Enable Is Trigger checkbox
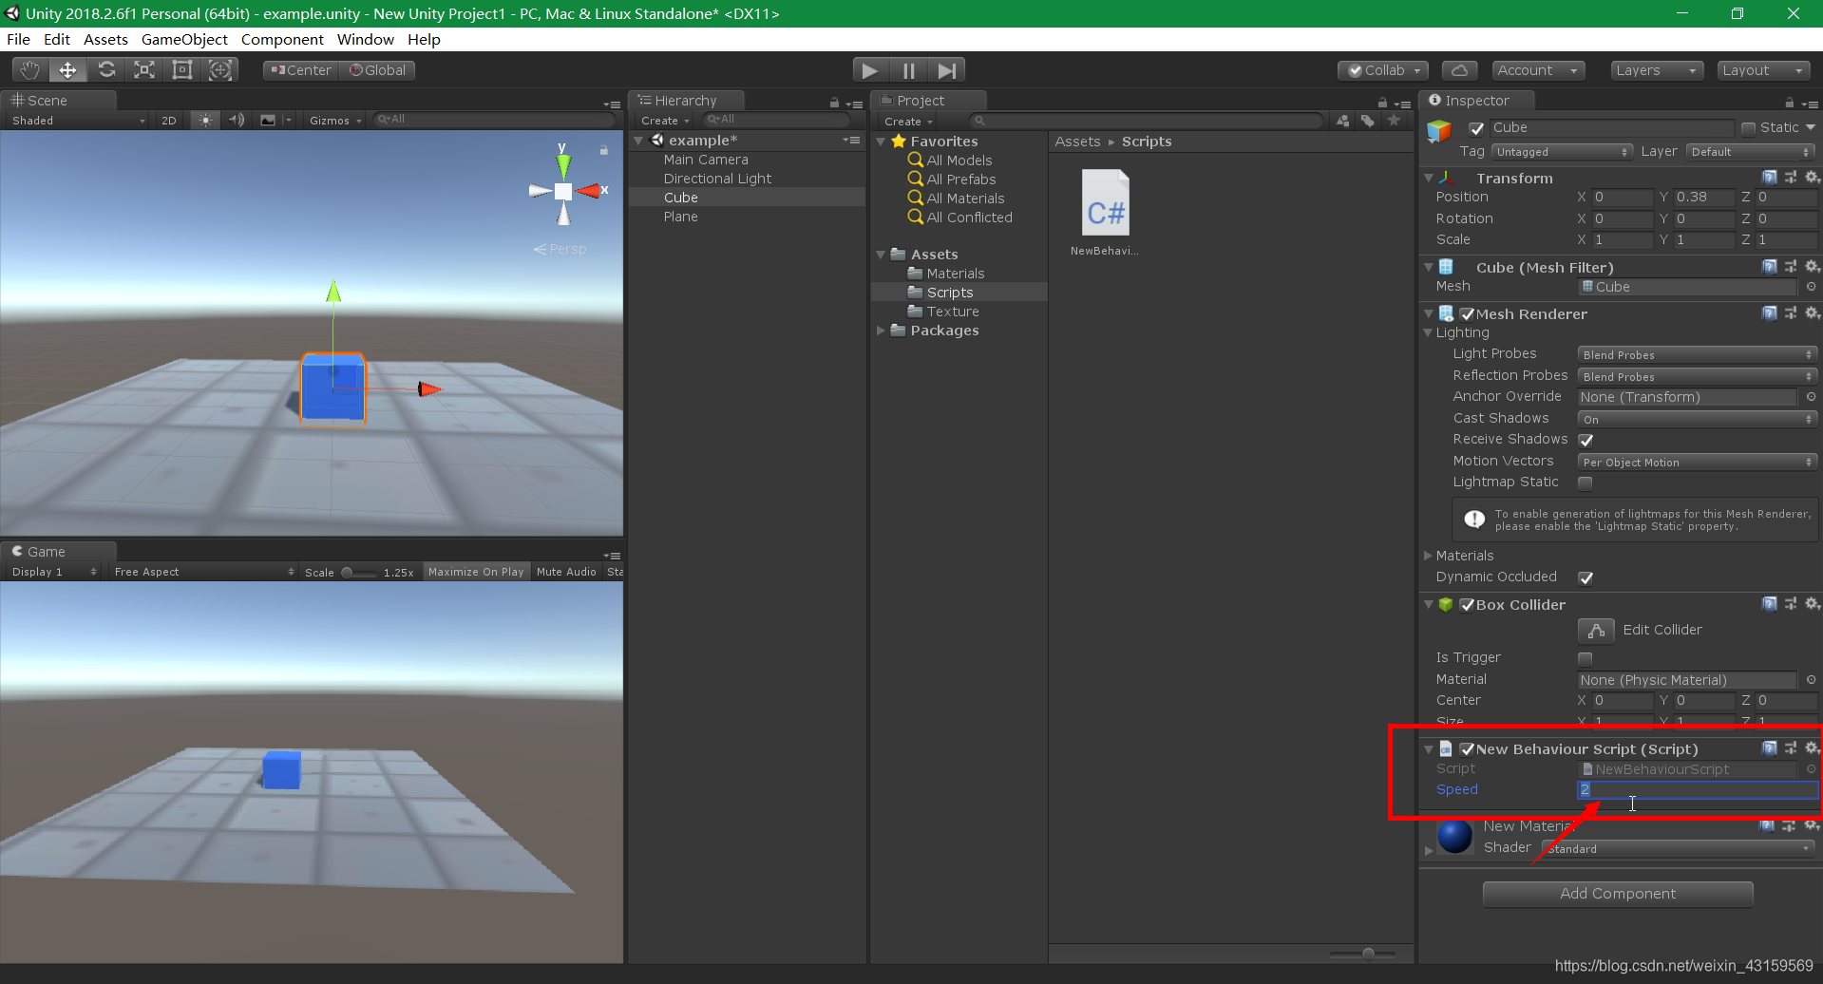 click(x=1586, y=658)
